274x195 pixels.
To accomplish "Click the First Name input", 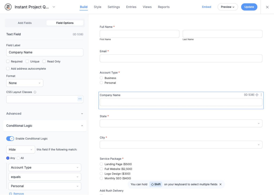I will [x=139, y=34].
